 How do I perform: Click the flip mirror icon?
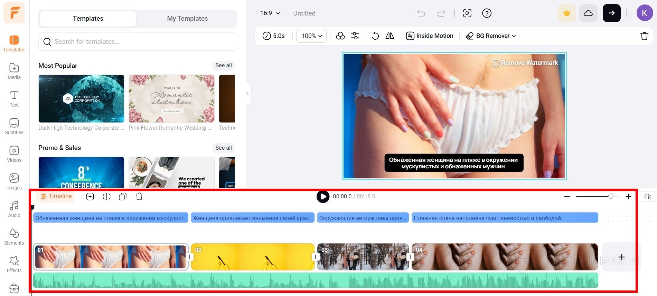(x=390, y=36)
